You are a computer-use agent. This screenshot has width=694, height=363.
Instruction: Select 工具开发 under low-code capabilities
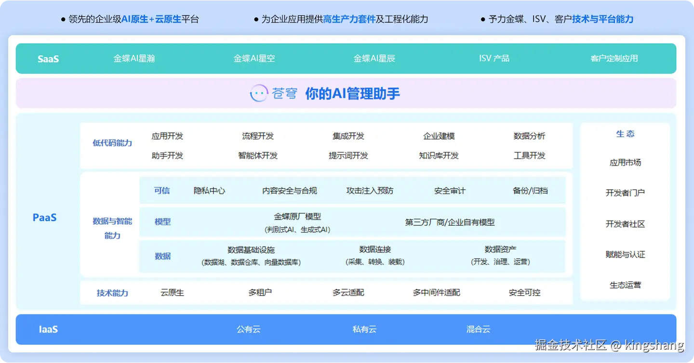pyautogui.click(x=529, y=156)
